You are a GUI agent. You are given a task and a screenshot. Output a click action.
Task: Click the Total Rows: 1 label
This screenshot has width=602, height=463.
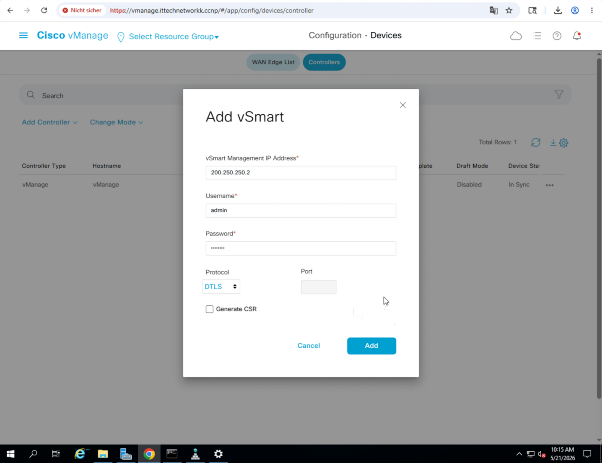tap(498, 142)
